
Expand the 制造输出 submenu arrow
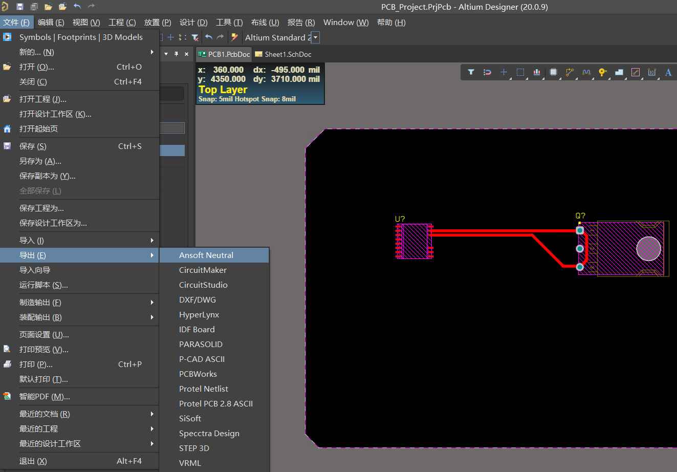click(x=152, y=302)
